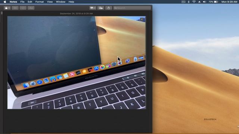Screen dimensions: 239x134
Task: Click the share note icon
Action: [109, 8]
